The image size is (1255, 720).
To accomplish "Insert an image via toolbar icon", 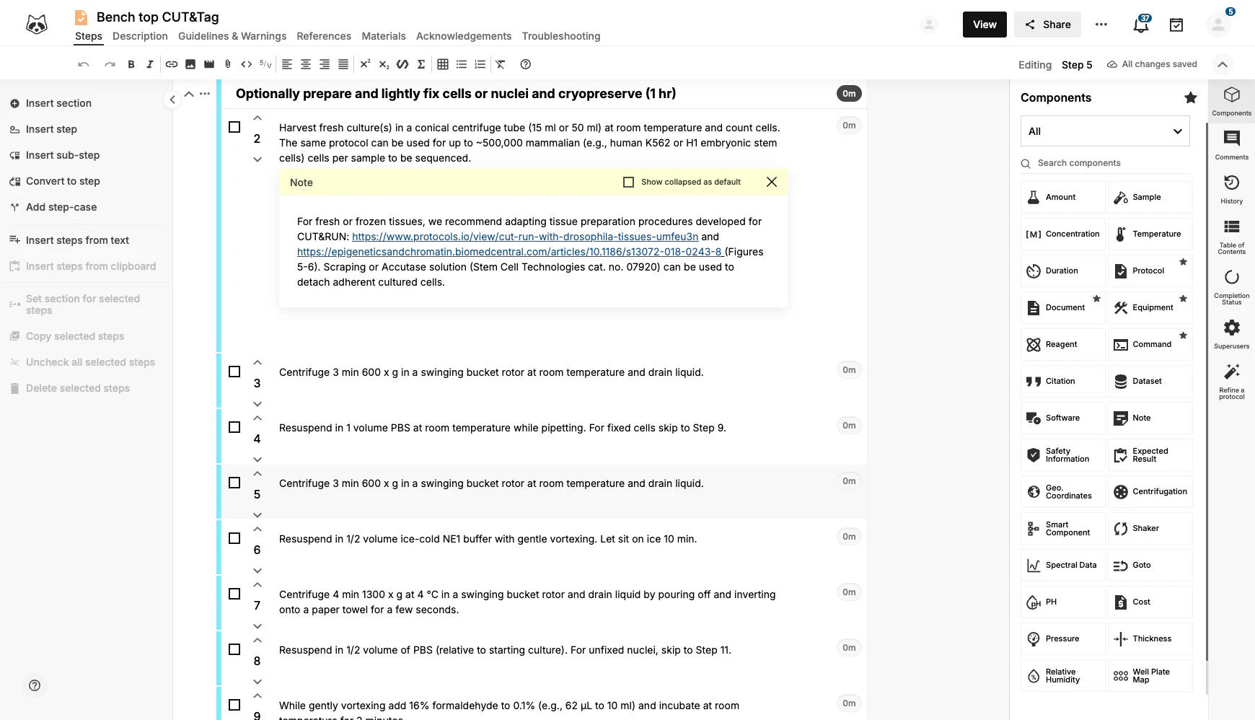I will point(190,64).
